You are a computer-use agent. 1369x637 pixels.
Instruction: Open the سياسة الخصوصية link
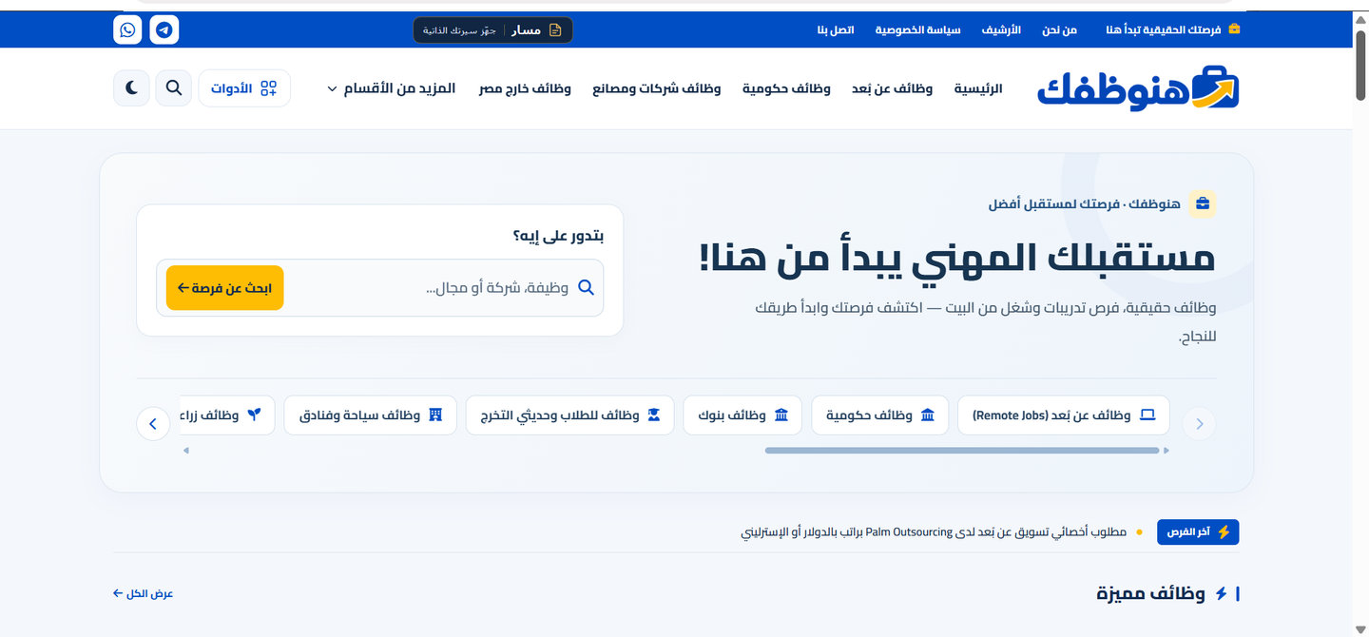point(918,29)
